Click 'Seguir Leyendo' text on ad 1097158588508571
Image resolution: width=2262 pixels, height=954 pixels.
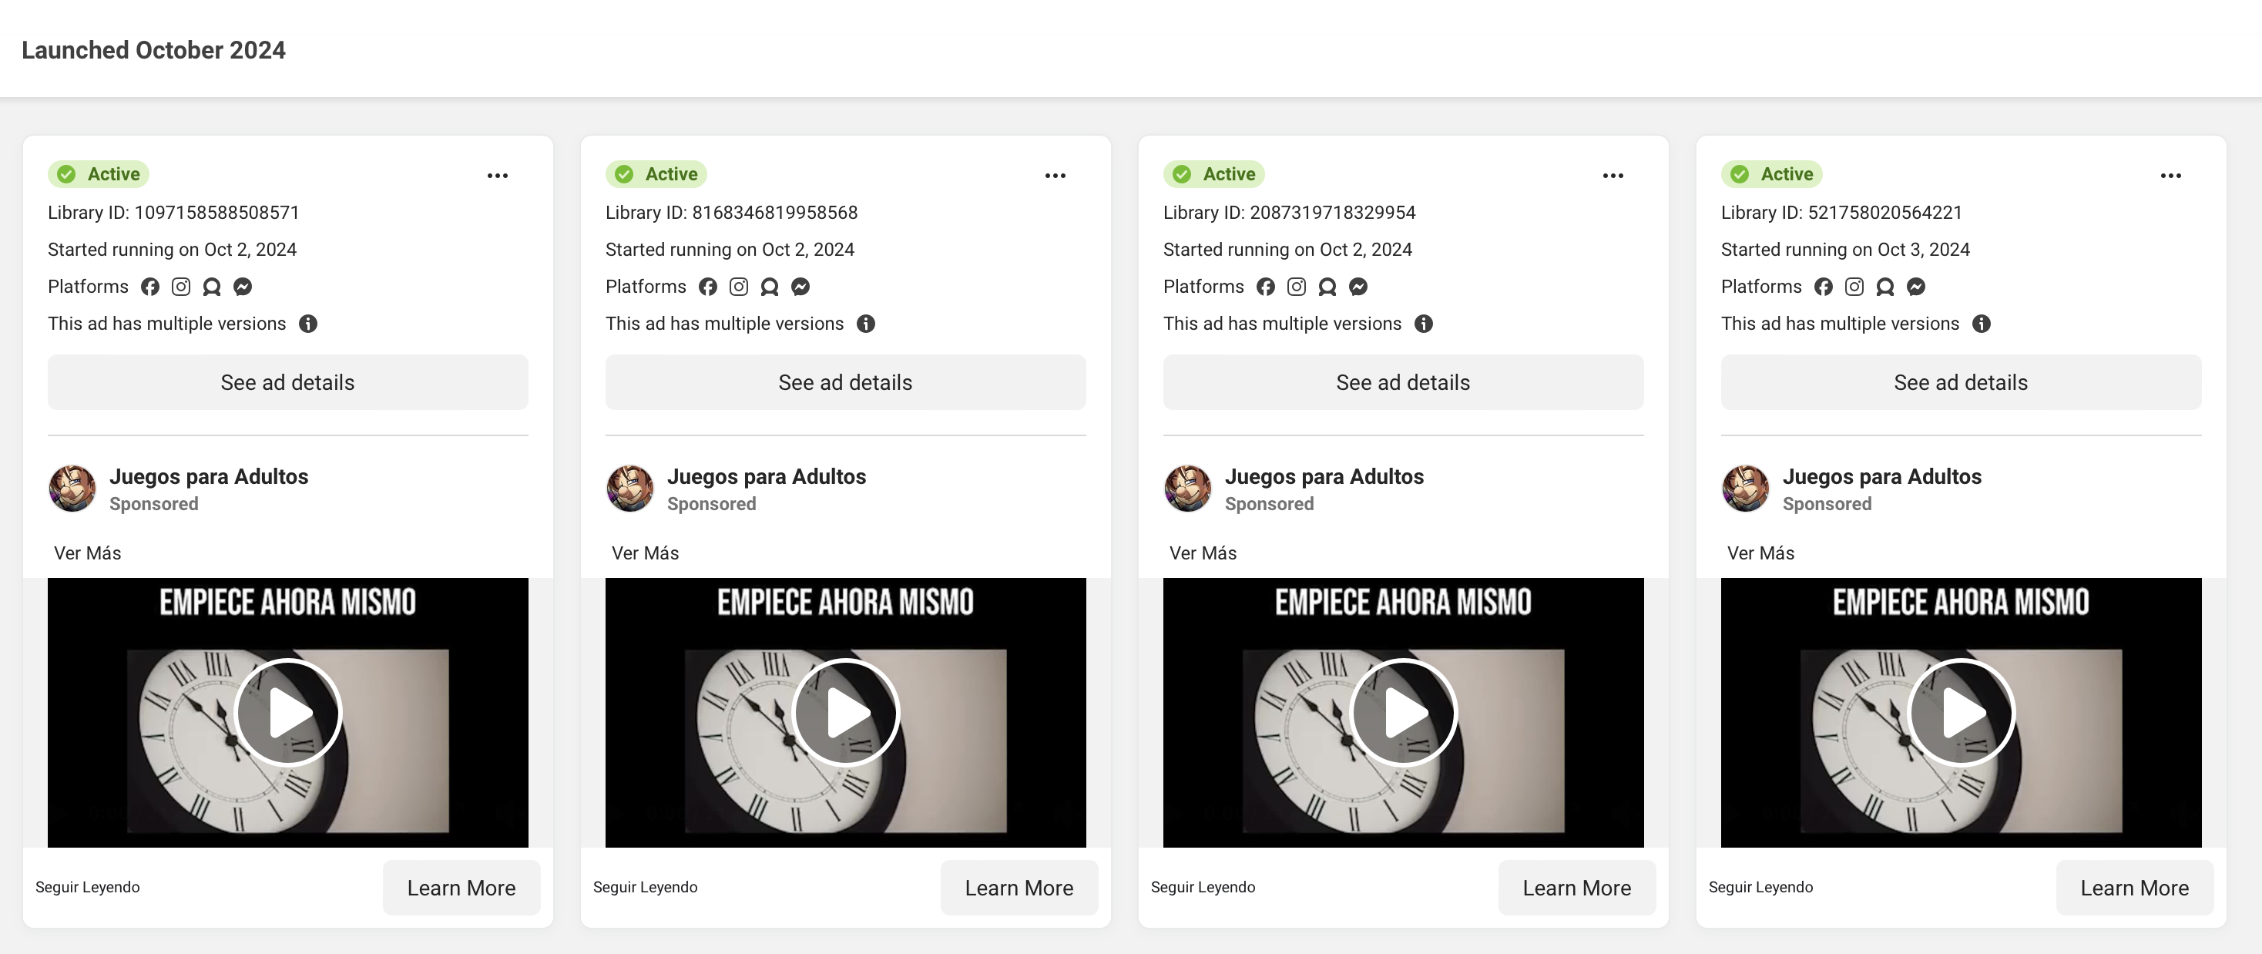click(x=87, y=887)
